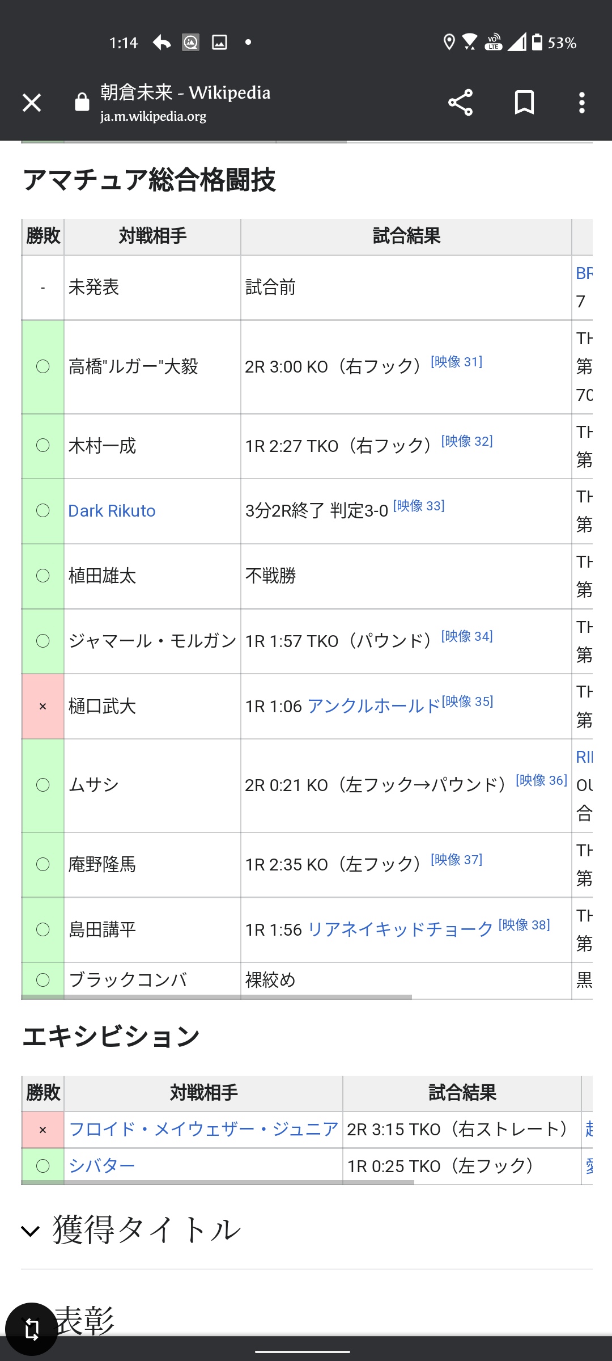Open the シバター link
The height and width of the screenshot is (1361, 612).
101,1166
